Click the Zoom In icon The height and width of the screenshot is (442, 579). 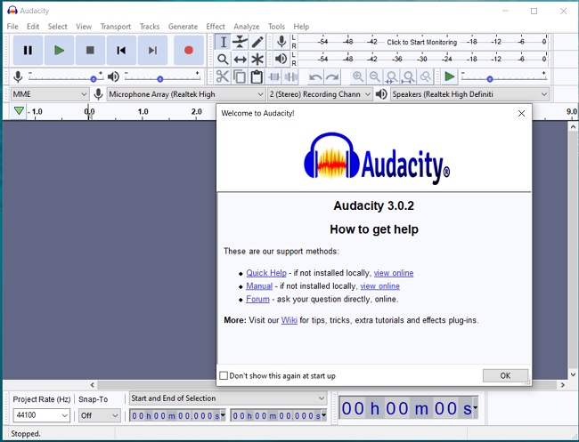pyautogui.click(x=357, y=76)
